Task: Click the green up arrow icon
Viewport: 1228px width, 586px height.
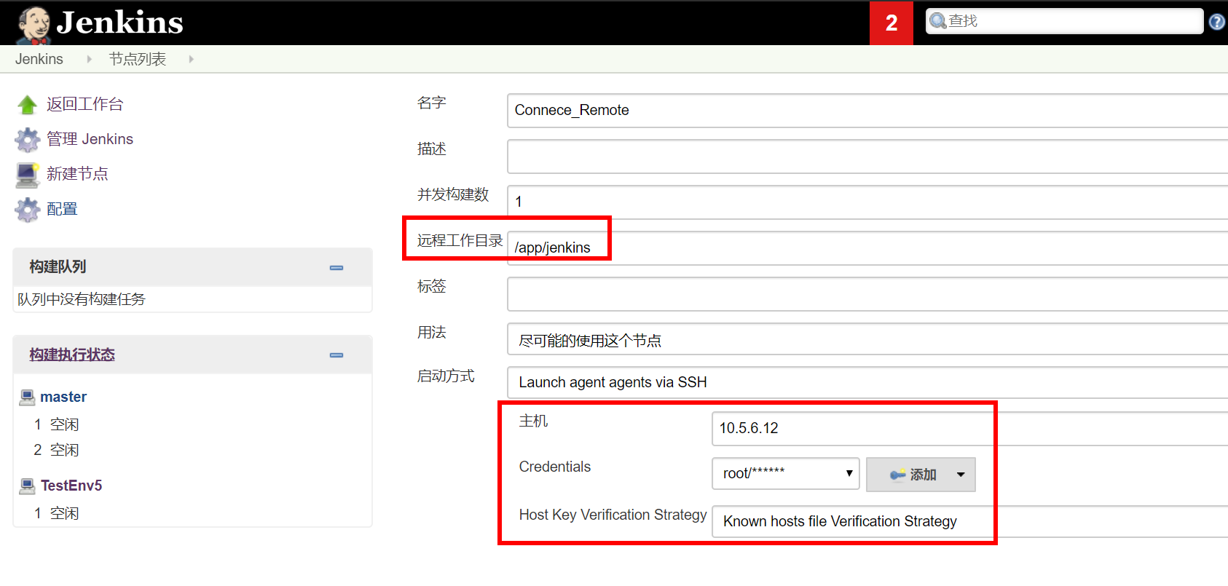Action: tap(28, 105)
